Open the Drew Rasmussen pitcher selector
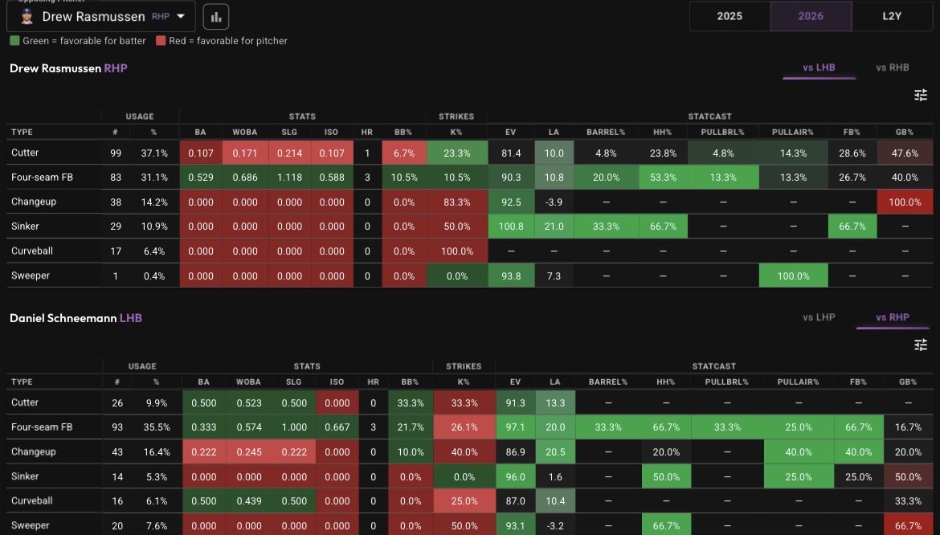The width and height of the screenshot is (940, 535). click(100, 17)
